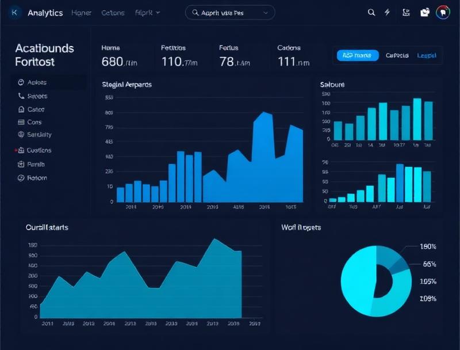Expand the Filprk dropdown in navbar
460x350 pixels.
click(x=147, y=13)
